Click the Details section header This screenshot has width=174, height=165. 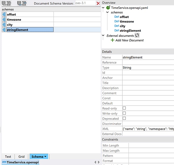pos(138,52)
